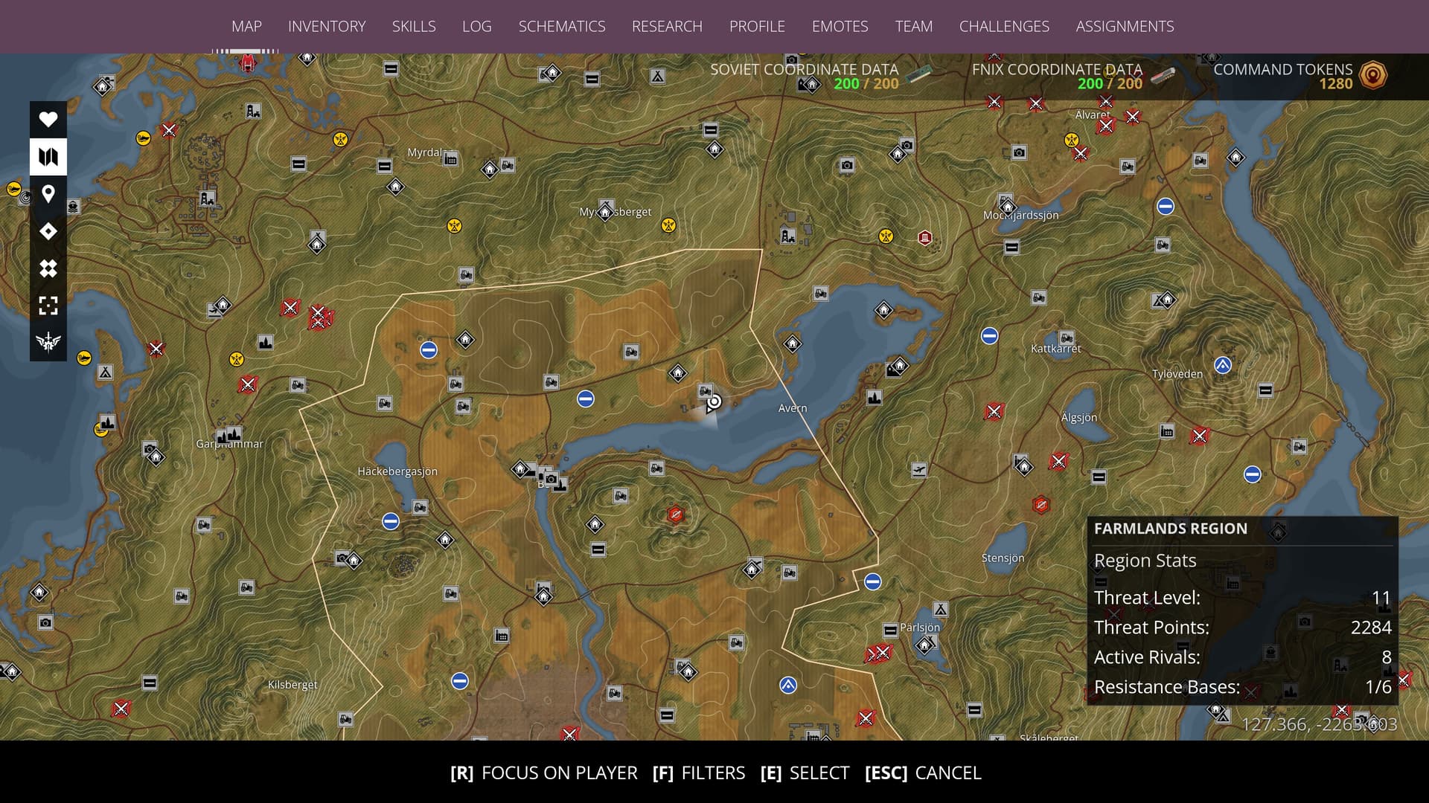Select the yellow round icon west of Myrsberget
Screen dimensions: 1429x803
click(x=455, y=226)
